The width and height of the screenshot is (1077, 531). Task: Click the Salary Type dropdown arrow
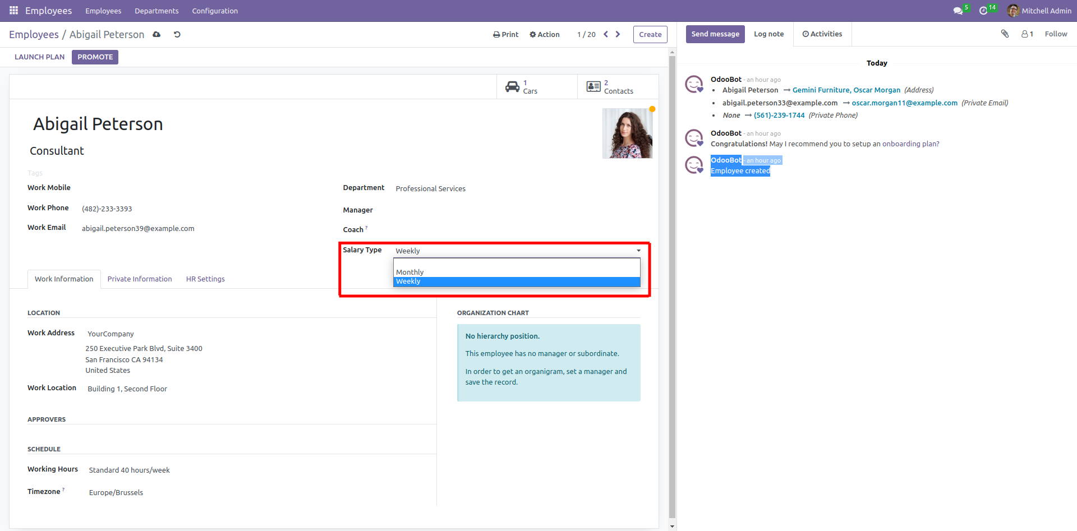[638, 251]
